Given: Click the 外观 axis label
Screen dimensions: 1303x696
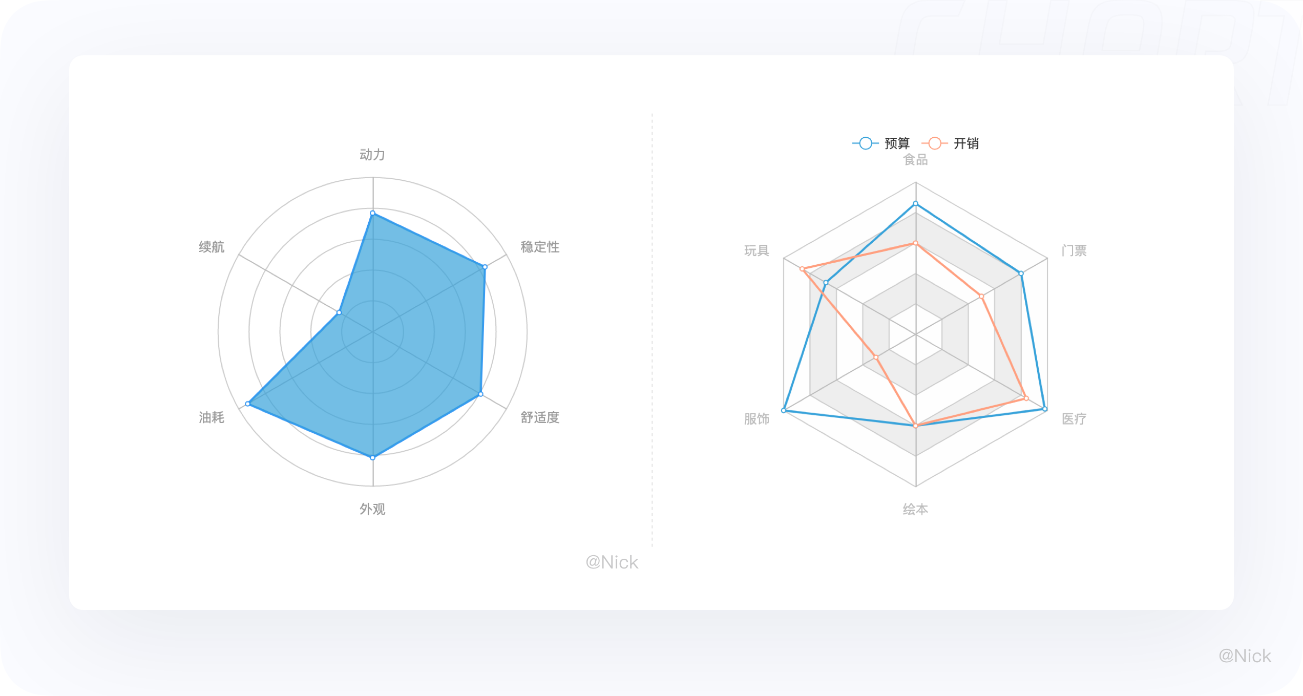Looking at the screenshot, I should coord(372,509).
